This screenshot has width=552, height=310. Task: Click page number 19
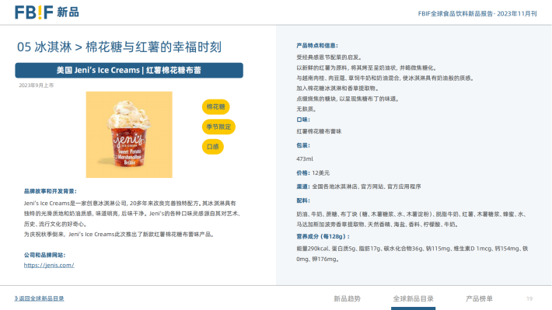(x=529, y=299)
